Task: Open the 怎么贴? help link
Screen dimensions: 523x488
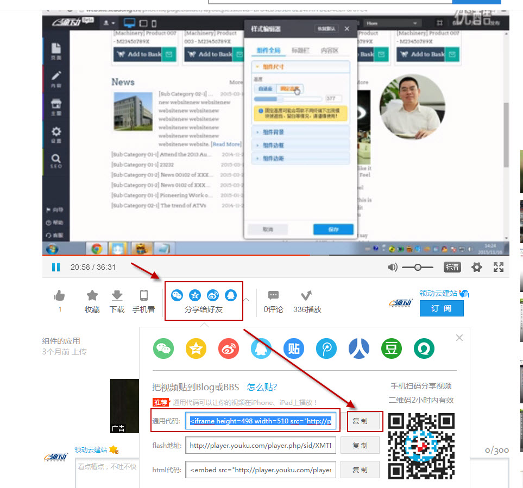Action: coord(262,387)
